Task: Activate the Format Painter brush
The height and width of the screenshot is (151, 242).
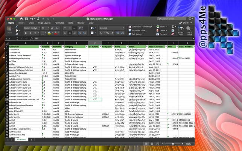Action: tap(17, 34)
